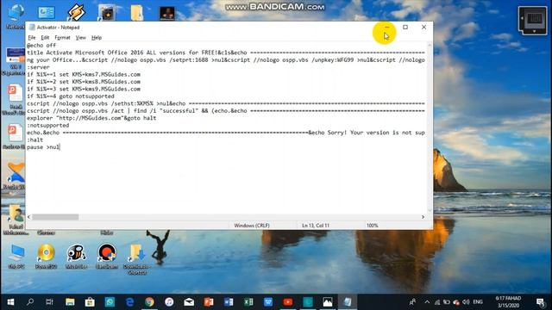Open the red YouTube icon on taskbar
This screenshot has width=552, height=310.
pos(287,302)
